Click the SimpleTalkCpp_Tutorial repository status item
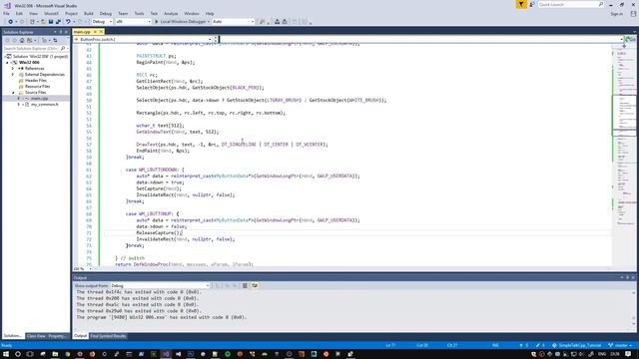639x359 pixels. point(576,345)
